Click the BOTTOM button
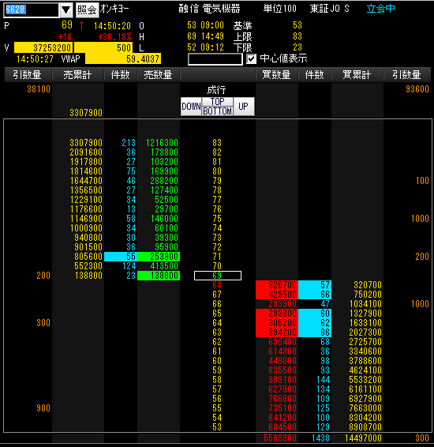Viewport: 434px width, 447px height. point(218,111)
